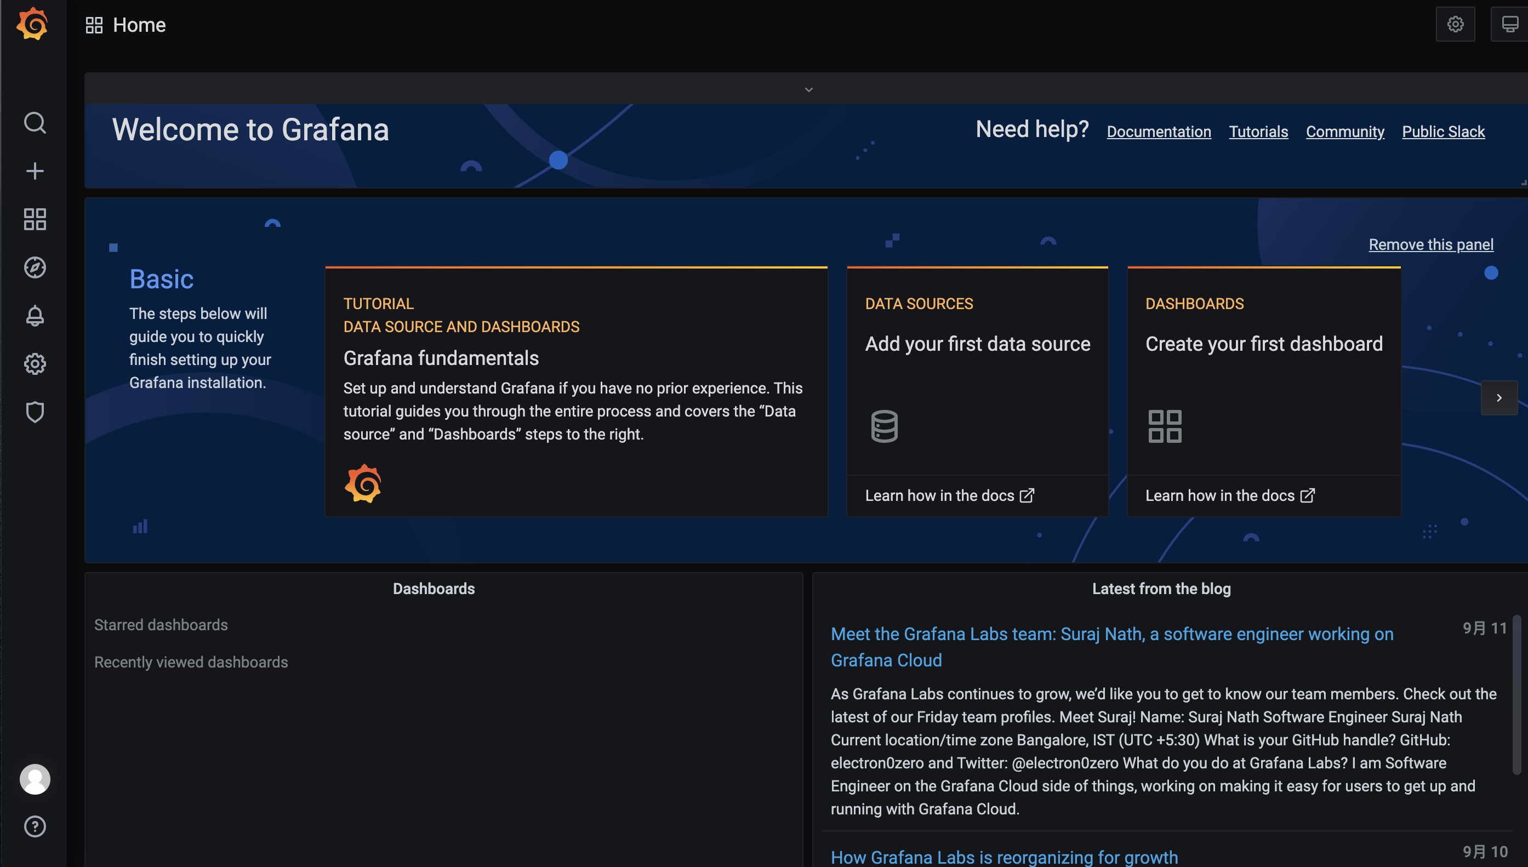Click the Grafana logo in sidebar
This screenshot has height=867, width=1528.
(x=33, y=24)
